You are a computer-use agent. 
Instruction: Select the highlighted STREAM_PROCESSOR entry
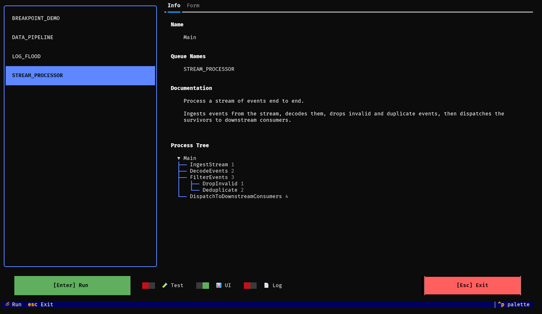coord(80,75)
